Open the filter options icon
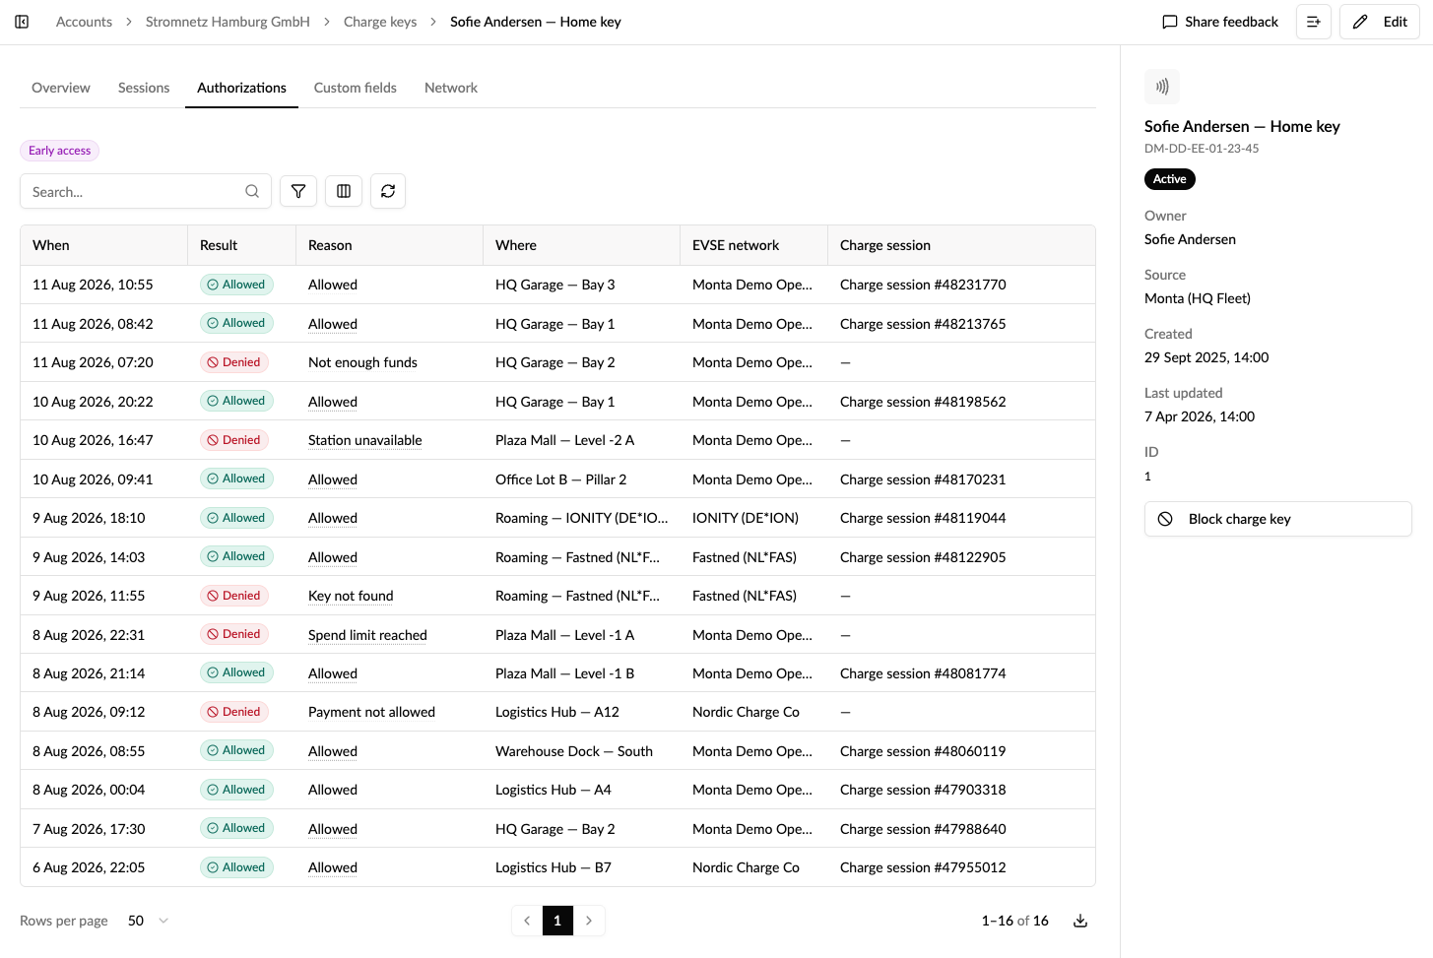Viewport: 1433px width, 958px height. 298,191
